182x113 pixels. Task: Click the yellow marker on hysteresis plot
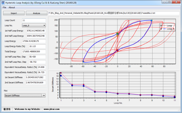[117, 35]
